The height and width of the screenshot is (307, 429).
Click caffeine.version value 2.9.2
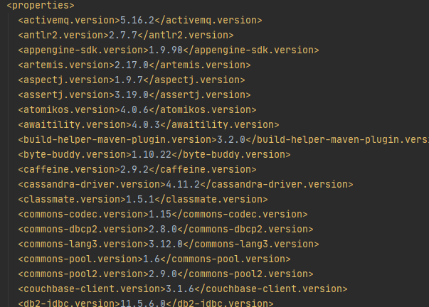[134, 169]
